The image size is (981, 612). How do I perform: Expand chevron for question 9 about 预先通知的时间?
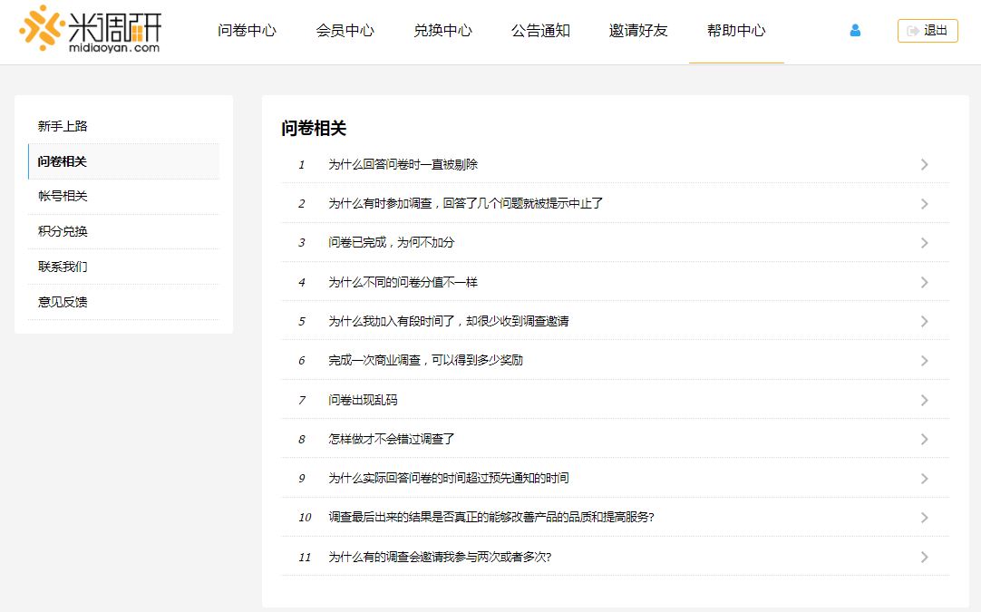coord(924,479)
